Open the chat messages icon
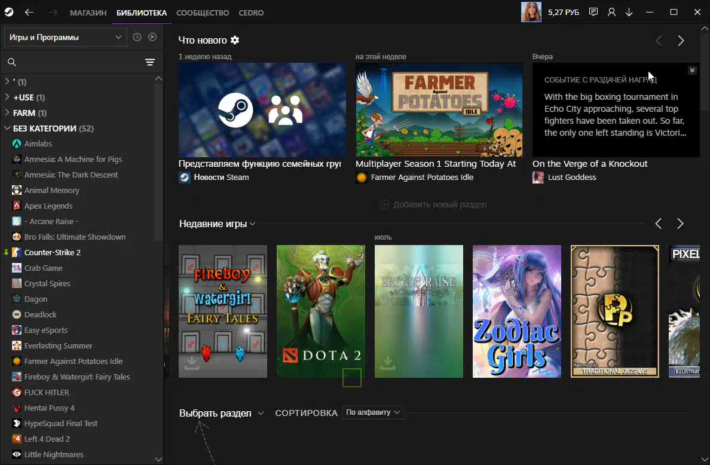710x465 pixels. (x=593, y=12)
